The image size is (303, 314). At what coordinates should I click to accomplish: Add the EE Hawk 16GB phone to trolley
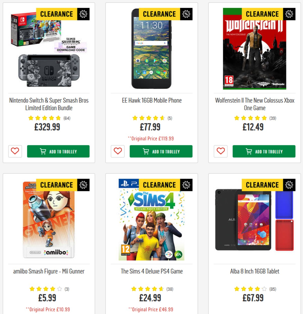click(x=161, y=152)
